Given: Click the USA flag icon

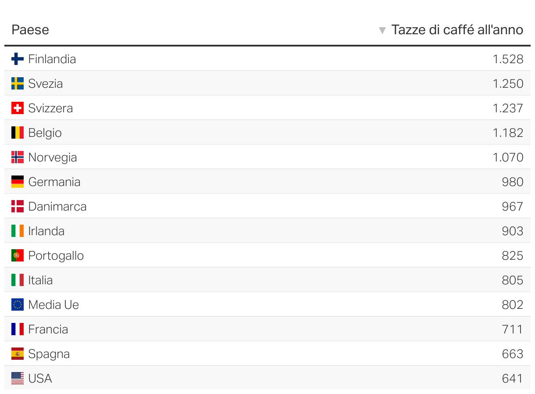Looking at the screenshot, I should click(18, 378).
